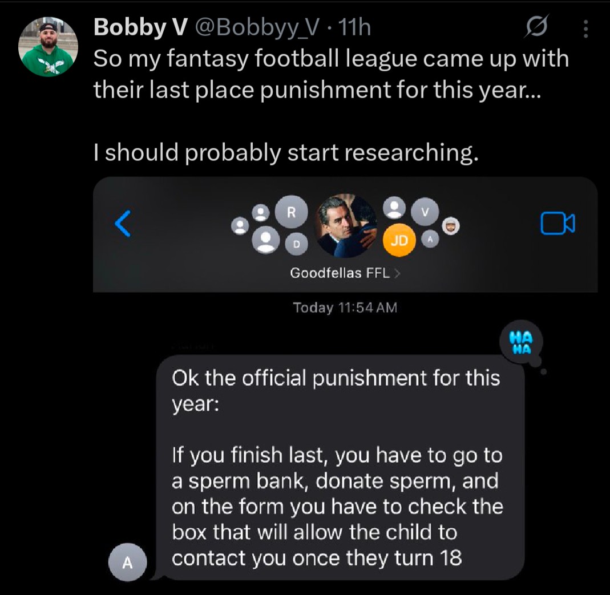Screen dimensions: 610x595
Task: Start a video call with the camera icon
Action: (x=558, y=223)
